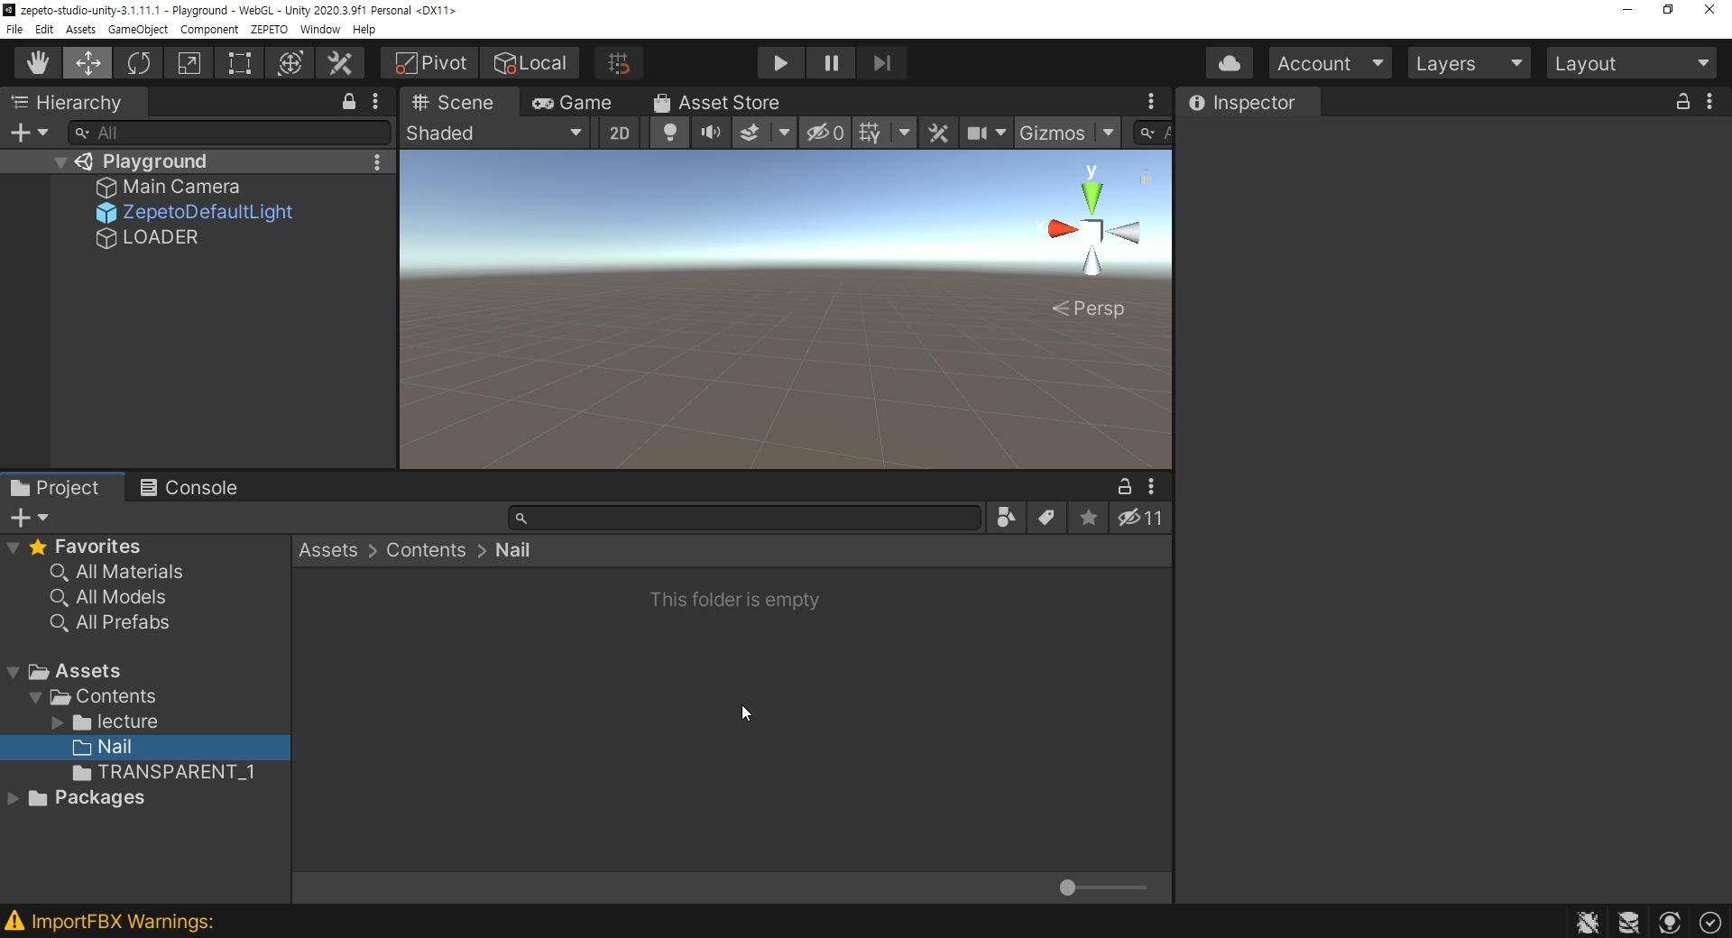Toggle scene lighting bulb

[x=669, y=133]
